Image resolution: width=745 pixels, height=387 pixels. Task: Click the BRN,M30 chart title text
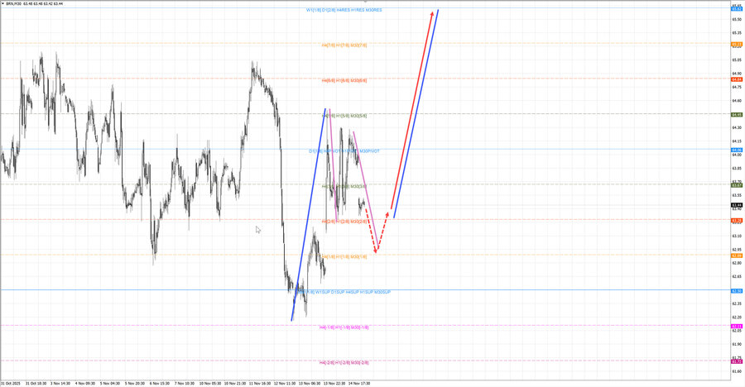click(34, 3)
